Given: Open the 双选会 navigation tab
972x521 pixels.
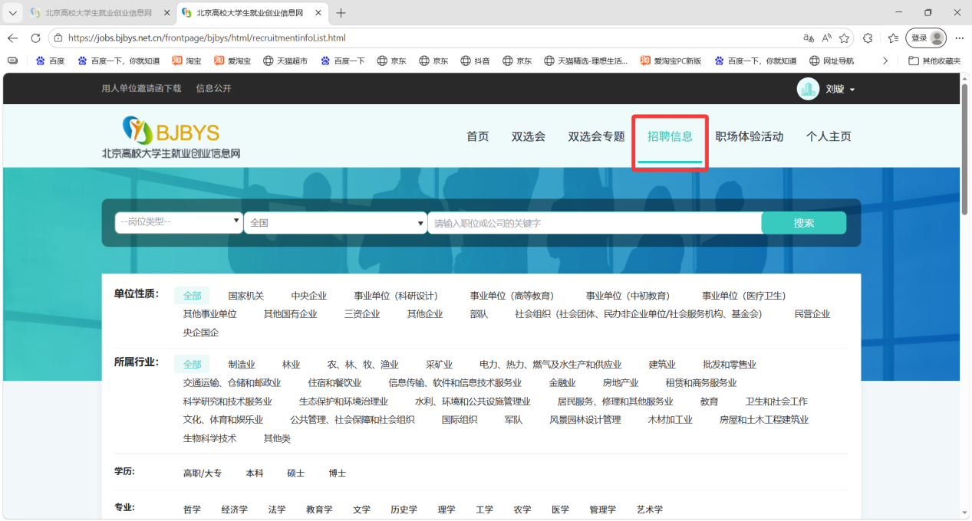Looking at the screenshot, I should pyautogui.click(x=529, y=136).
